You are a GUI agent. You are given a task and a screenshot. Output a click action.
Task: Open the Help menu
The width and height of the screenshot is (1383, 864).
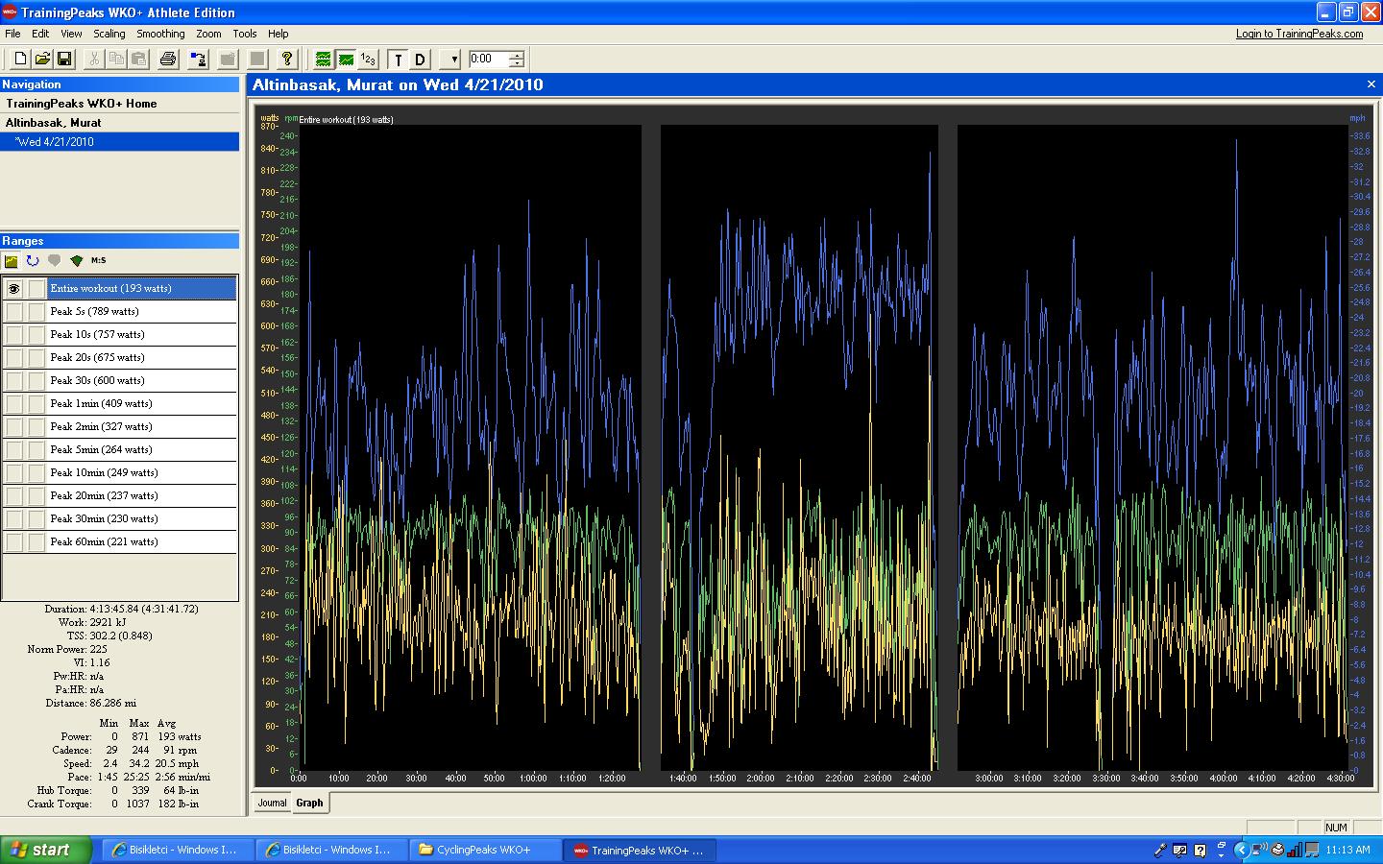tap(279, 34)
